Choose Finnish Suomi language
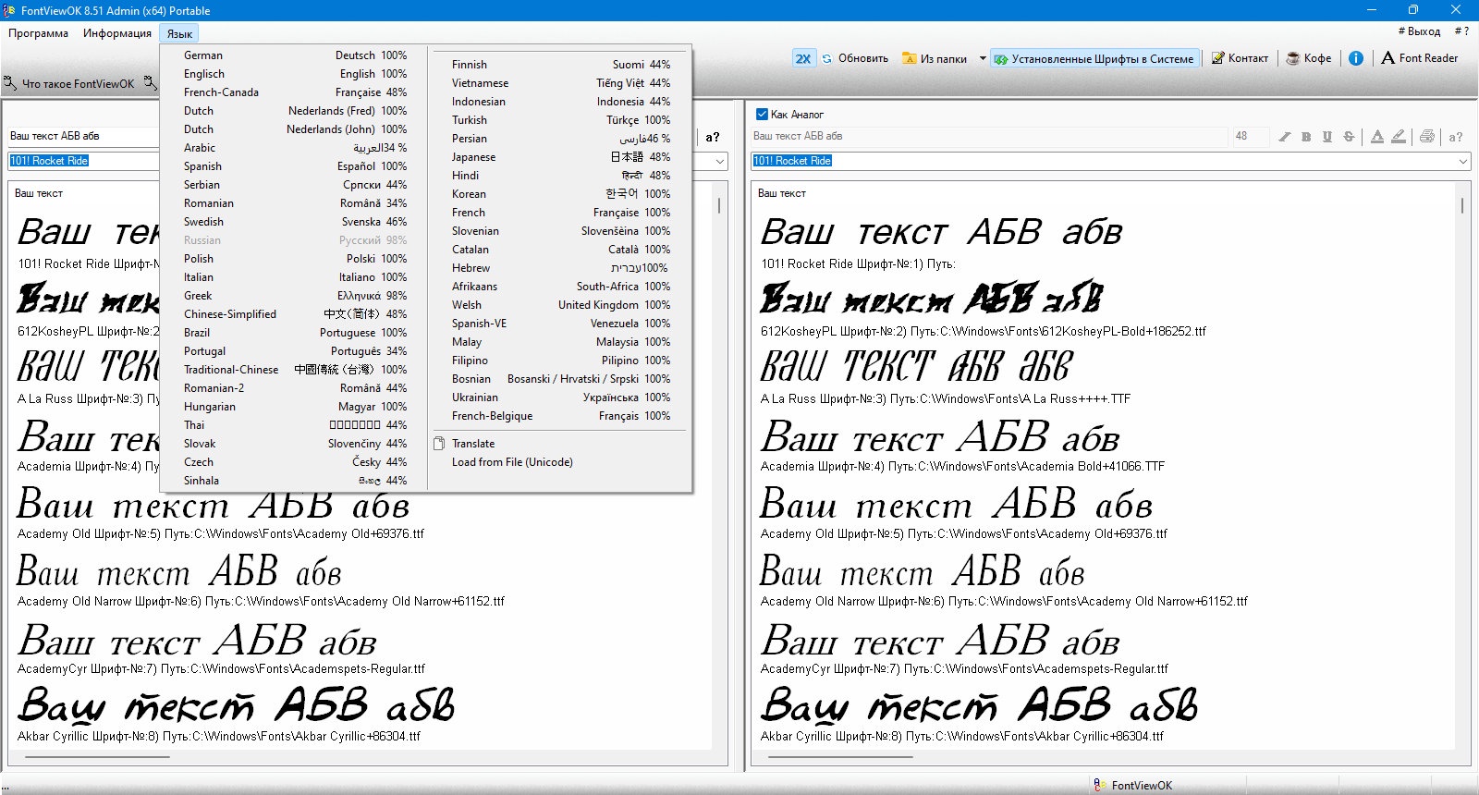 559,65
